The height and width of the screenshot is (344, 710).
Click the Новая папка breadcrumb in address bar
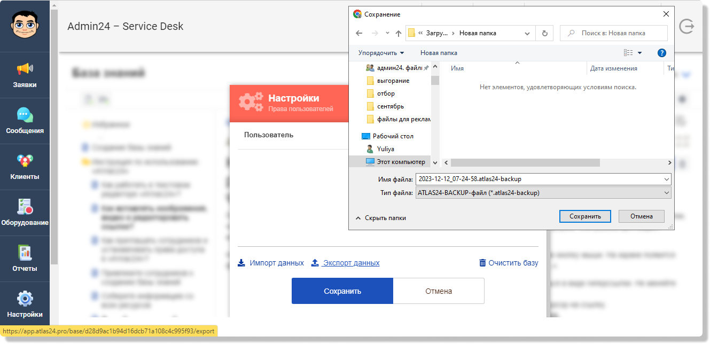pyautogui.click(x=478, y=33)
